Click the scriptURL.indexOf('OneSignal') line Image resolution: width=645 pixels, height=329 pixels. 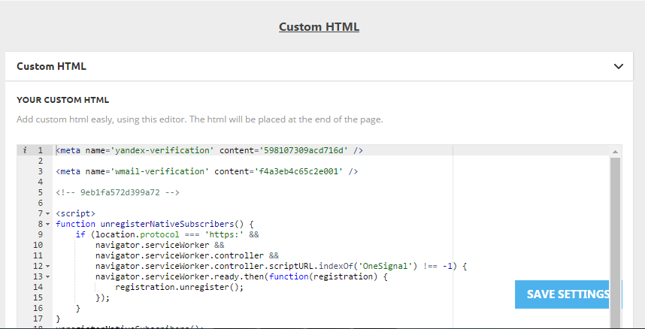pos(281,266)
